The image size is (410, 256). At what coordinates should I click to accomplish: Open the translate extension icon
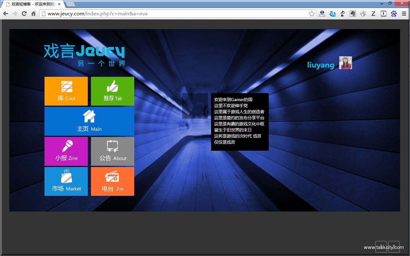click(332, 13)
